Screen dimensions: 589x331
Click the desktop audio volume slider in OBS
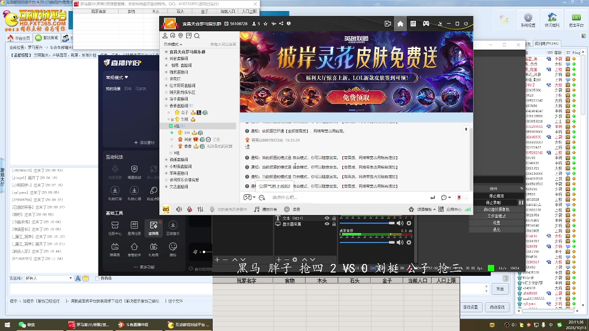pyautogui.click(x=365, y=242)
